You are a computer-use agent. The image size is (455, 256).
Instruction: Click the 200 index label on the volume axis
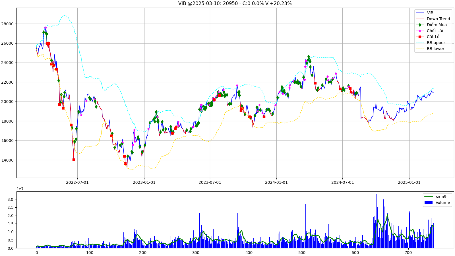click(143, 253)
